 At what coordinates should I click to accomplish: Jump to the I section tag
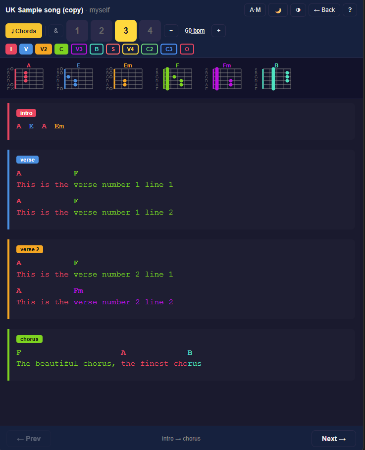(x=11, y=49)
